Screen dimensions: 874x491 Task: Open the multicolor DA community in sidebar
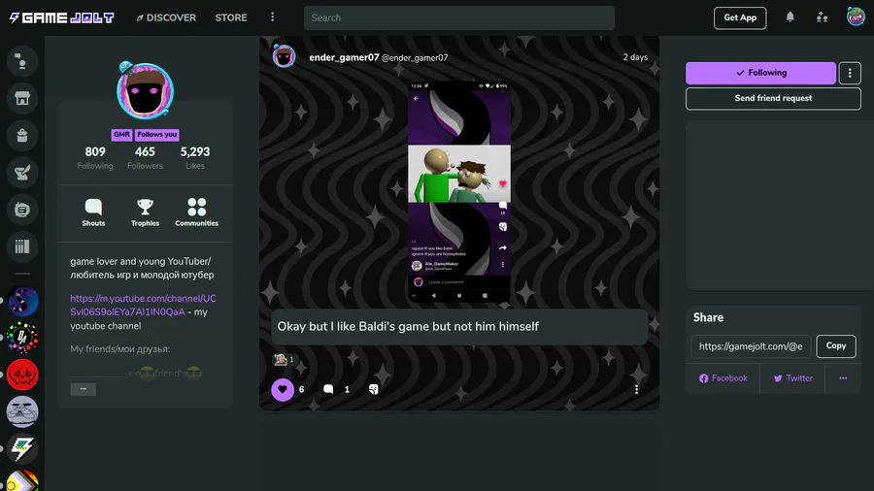[22, 338]
